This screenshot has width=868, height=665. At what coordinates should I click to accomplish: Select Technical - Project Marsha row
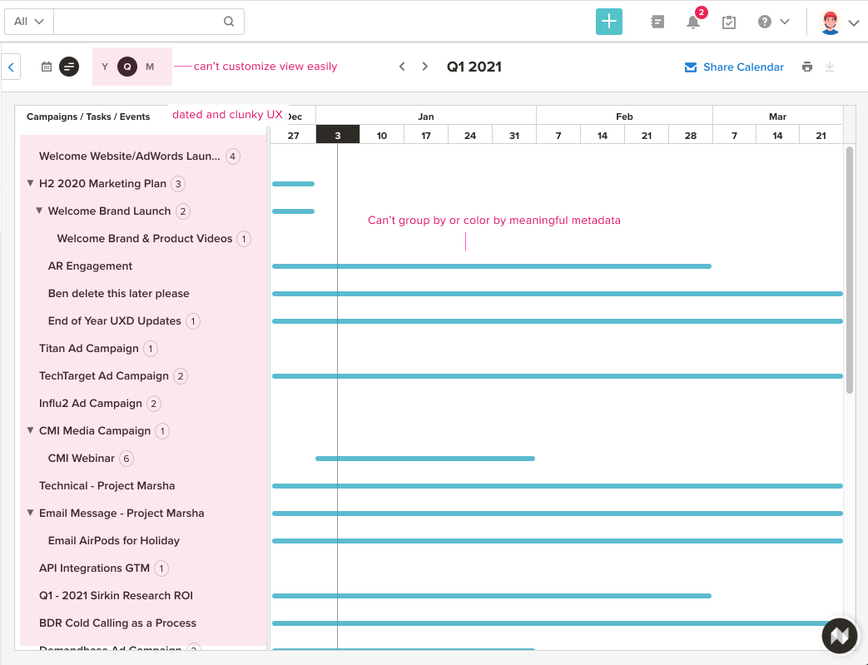(x=107, y=485)
